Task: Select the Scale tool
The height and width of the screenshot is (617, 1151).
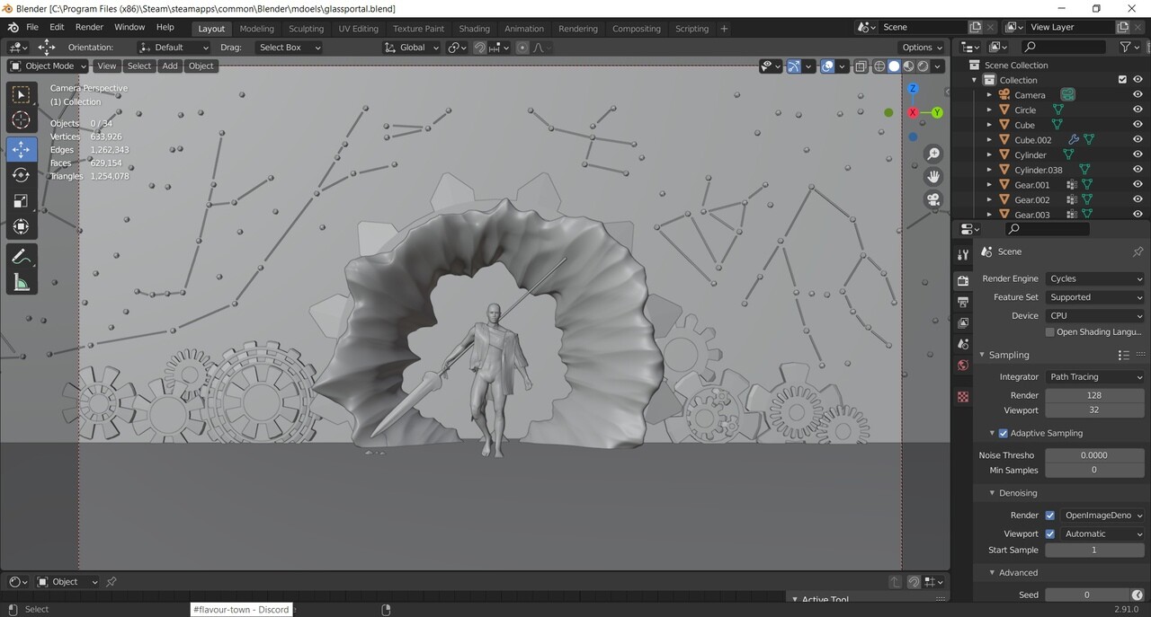Action: [x=22, y=200]
